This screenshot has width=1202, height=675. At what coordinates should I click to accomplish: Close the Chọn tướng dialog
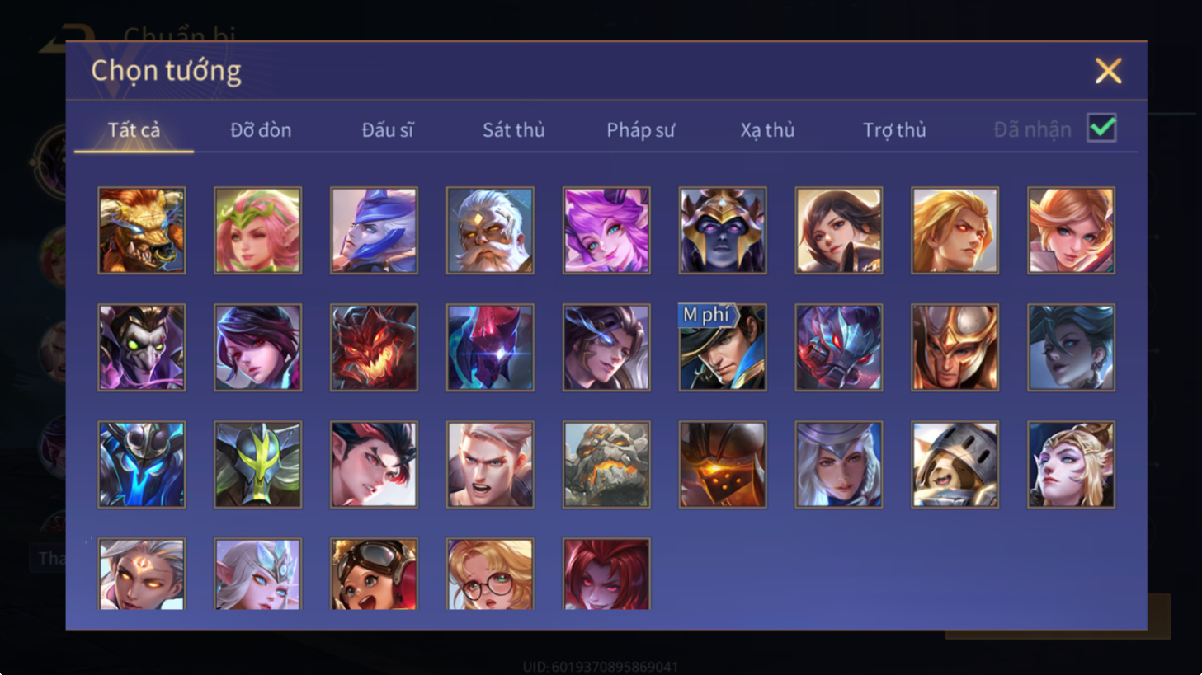[1108, 71]
